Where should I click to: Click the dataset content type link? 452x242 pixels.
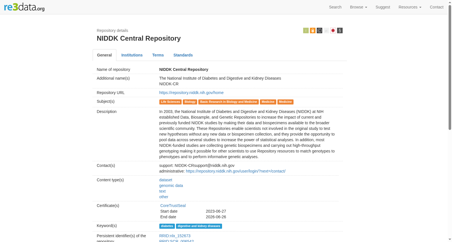(166, 180)
